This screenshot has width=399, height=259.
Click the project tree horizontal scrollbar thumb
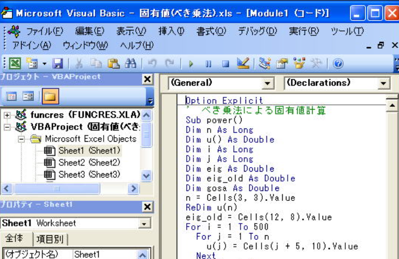[x=57, y=189]
